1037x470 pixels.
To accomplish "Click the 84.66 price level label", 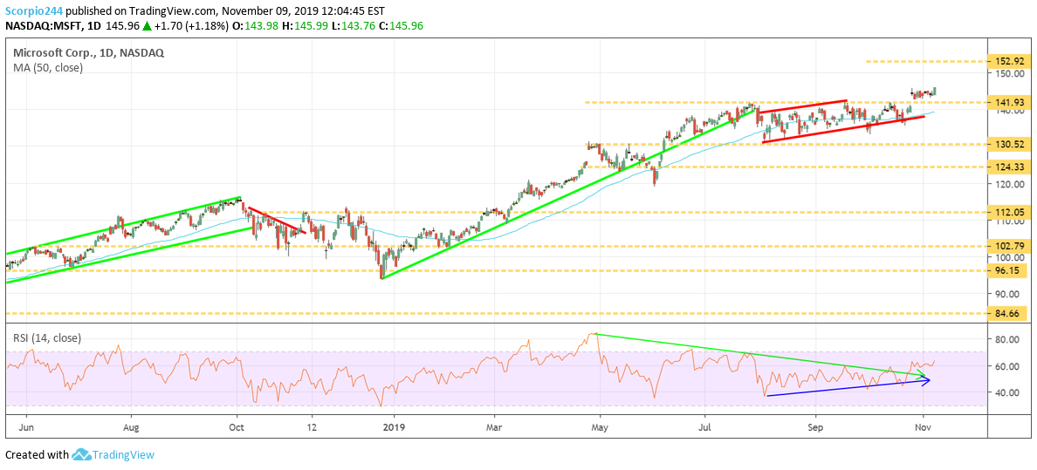I will pos(1006,313).
